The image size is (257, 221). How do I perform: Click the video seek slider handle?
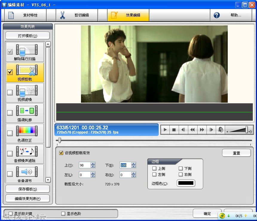coord(60,140)
